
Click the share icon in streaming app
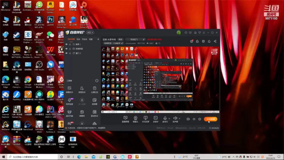point(215,41)
